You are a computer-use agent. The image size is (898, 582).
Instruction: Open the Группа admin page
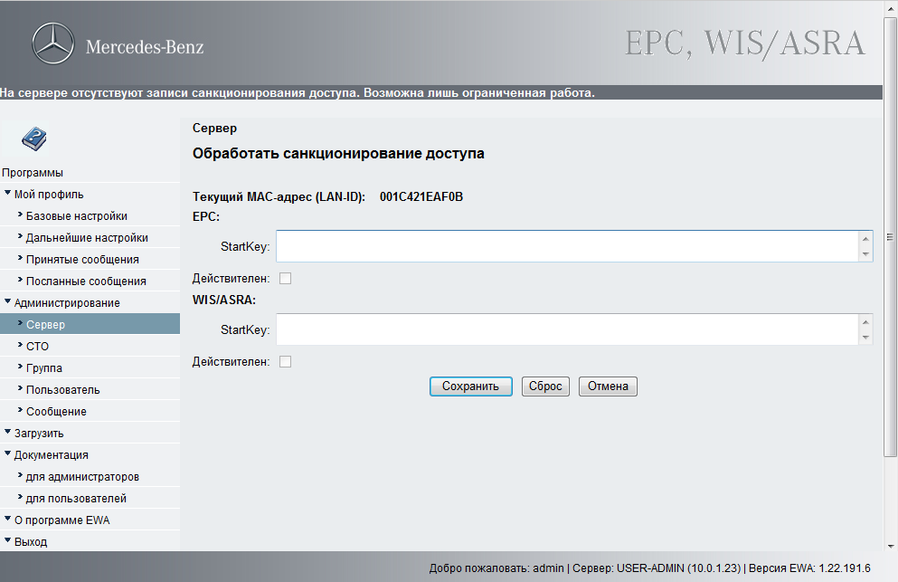coord(44,368)
